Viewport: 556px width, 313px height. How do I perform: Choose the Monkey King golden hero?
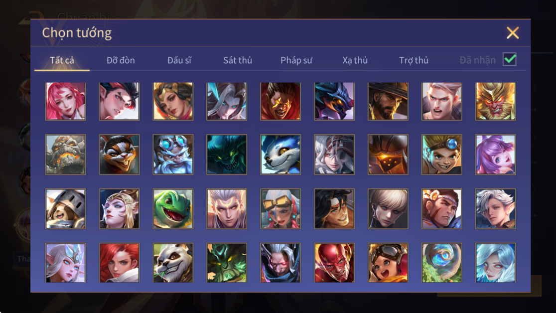[495, 101]
